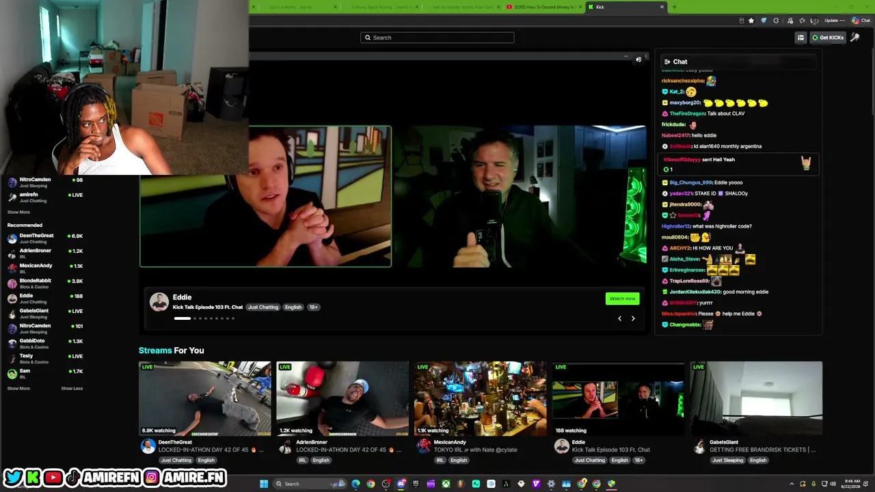
Task: Collapse the Recommended list with Show Less
Action: point(72,388)
